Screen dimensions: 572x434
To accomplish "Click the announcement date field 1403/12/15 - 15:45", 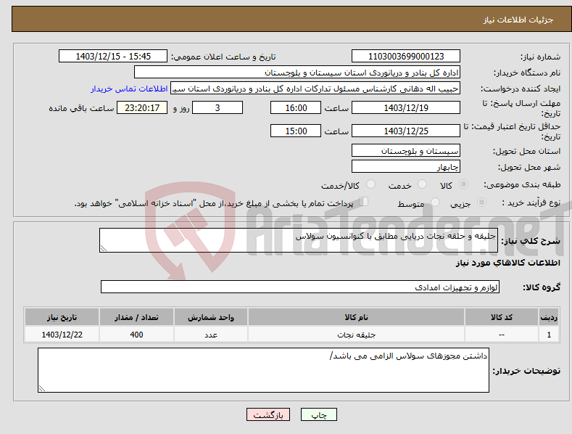I will click(113, 57).
